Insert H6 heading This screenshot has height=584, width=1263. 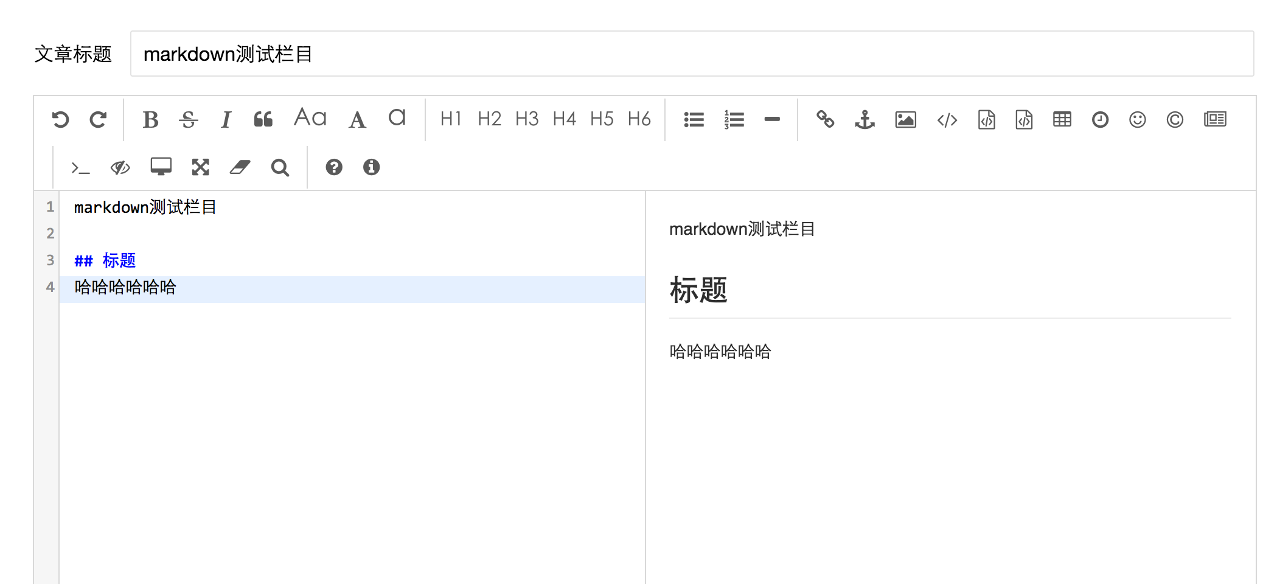(x=639, y=119)
